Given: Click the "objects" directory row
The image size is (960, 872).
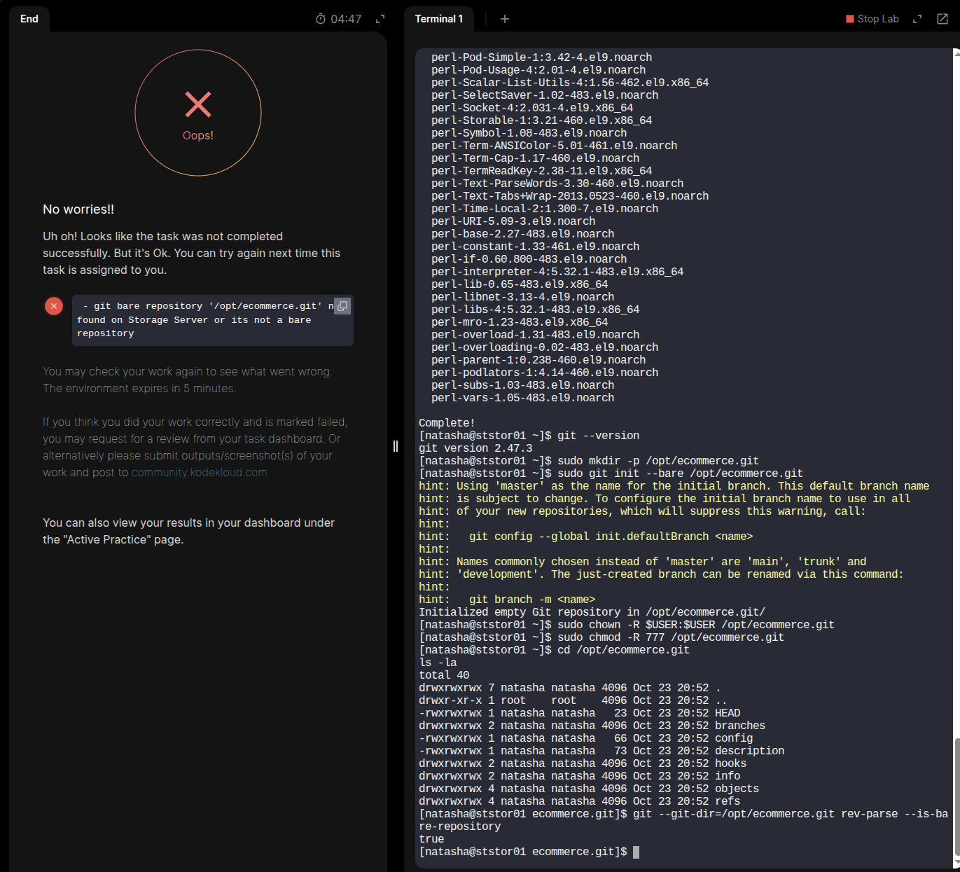Looking at the screenshot, I should [x=589, y=789].
